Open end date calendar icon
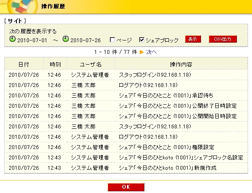The width and height of the screenshot is (252, 193). (66, 39)
